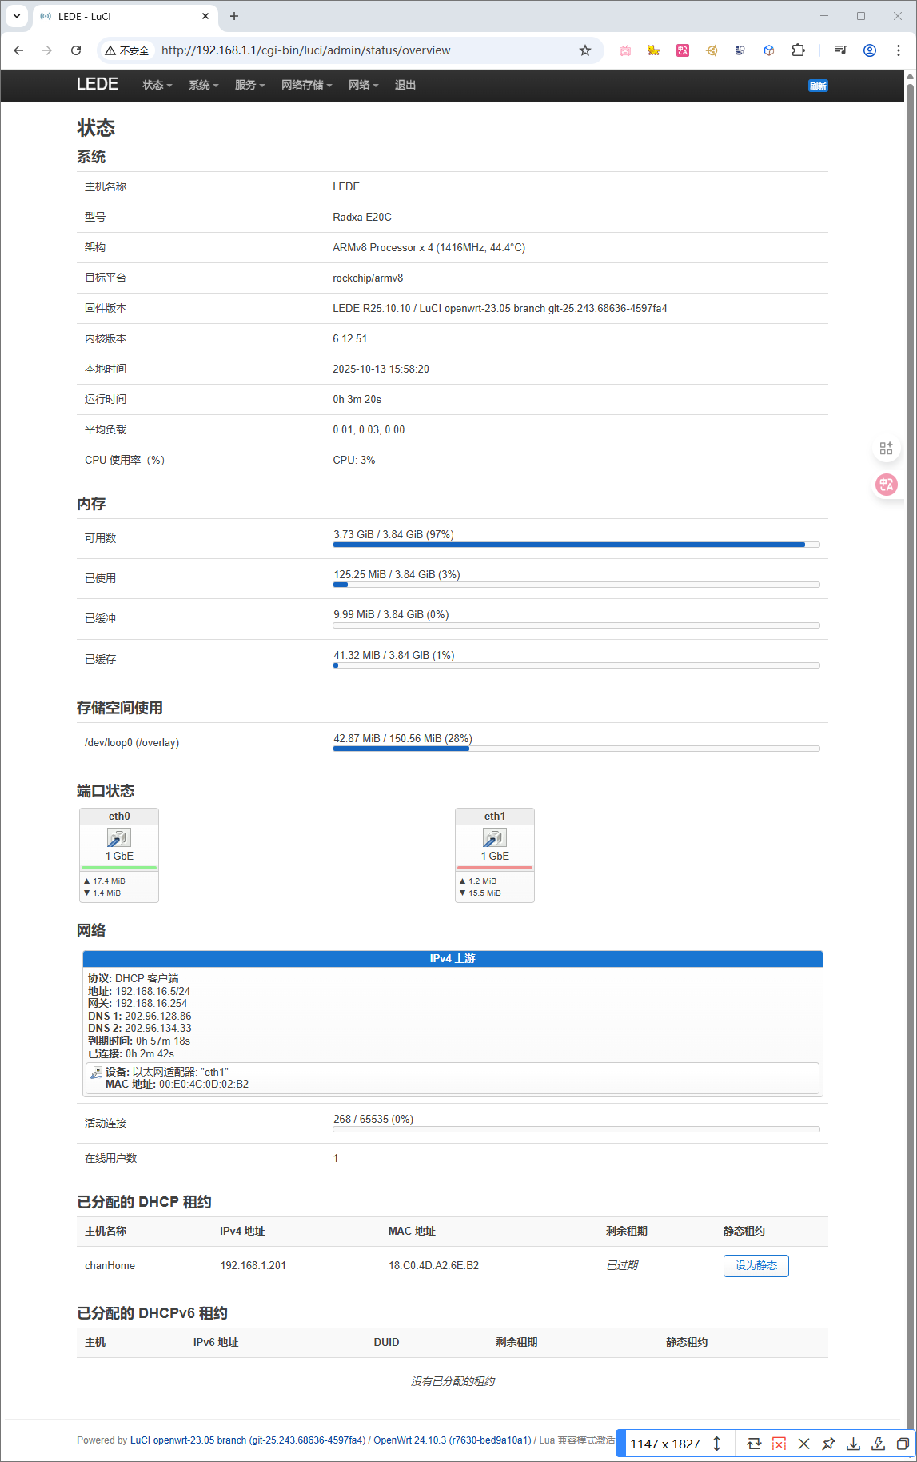The height and width of the screenshot is (1462, 917).
Task: Click the target platform rockchip/armv8
Action: (368, 278)
